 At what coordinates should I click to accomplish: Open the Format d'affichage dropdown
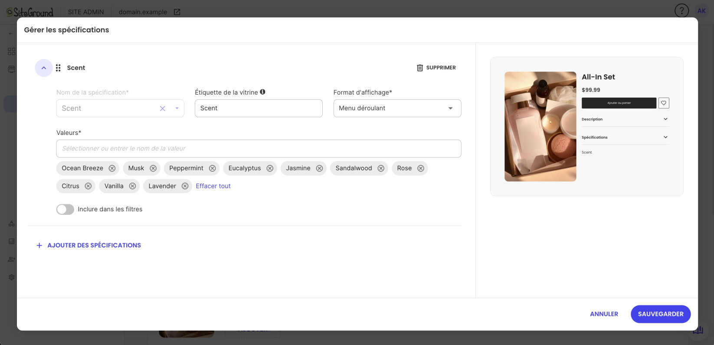click(x=397, y=108)
